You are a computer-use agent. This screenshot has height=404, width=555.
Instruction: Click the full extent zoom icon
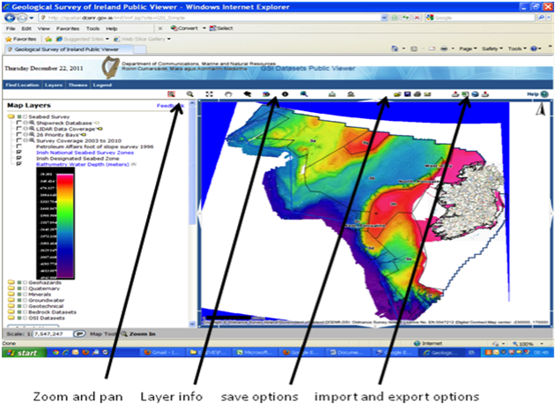point(209,94)
